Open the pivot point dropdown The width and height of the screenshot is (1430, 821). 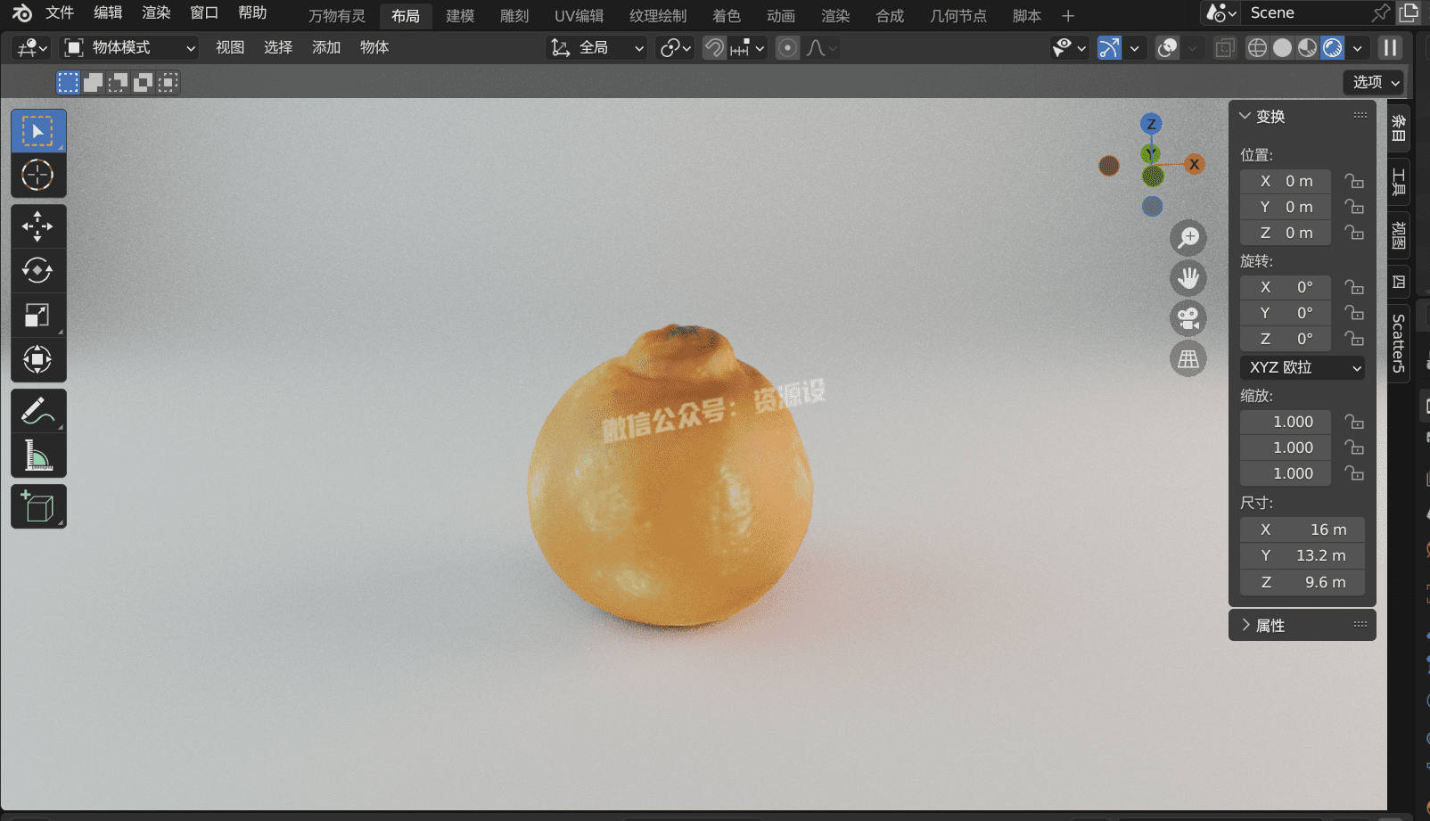coord(675,48)
